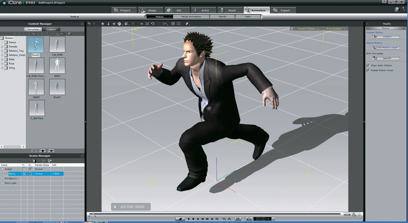Viewport: 408px width, 223px height.
Task: Open the Tools dropdown menu
Action: pyautogui.click(x=74, y=17)
